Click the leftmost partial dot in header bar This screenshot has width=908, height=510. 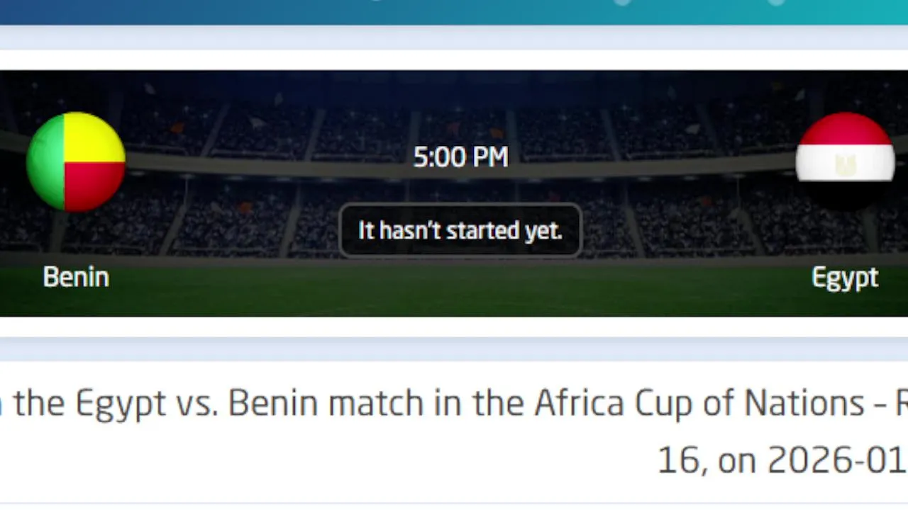point(376,1)
